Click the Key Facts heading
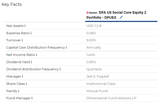The height and width of the screenshot is (102, 160). (x=12, y=5)
